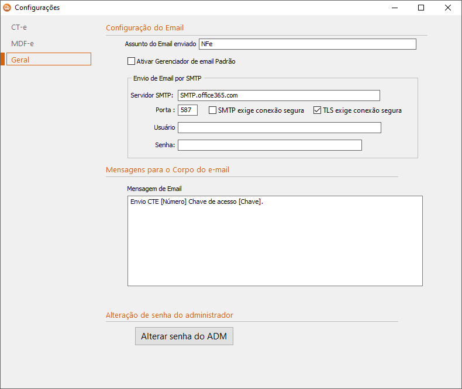Click the Configurações app icon in title bar
This screenshot has height=389, width=462.
point(7,8)
